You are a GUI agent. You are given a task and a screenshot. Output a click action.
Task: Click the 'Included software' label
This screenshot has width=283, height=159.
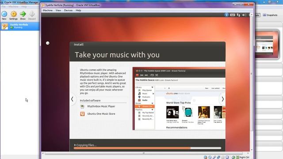tap(90, 100)
